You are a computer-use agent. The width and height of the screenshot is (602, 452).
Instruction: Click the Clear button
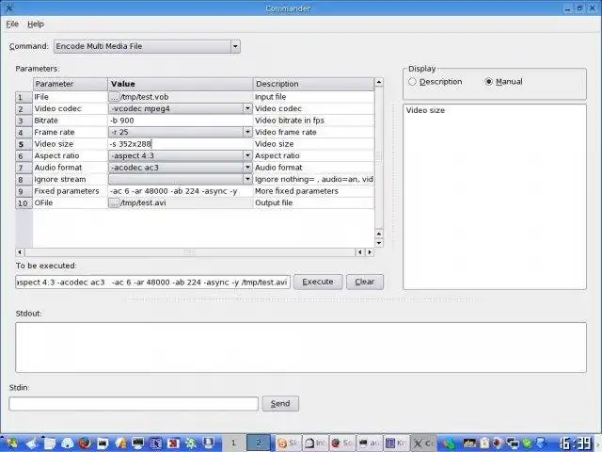point(365,282)
